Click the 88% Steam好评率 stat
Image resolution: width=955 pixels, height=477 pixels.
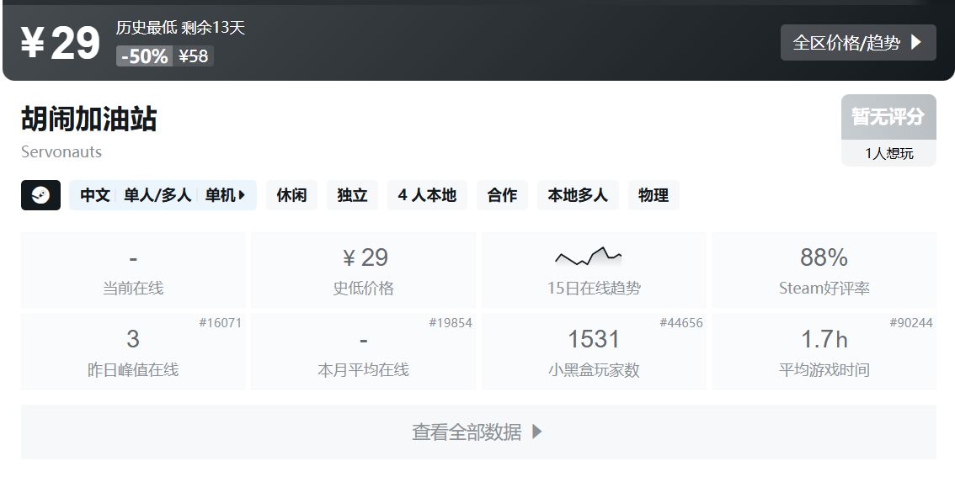tap(824, 269)
